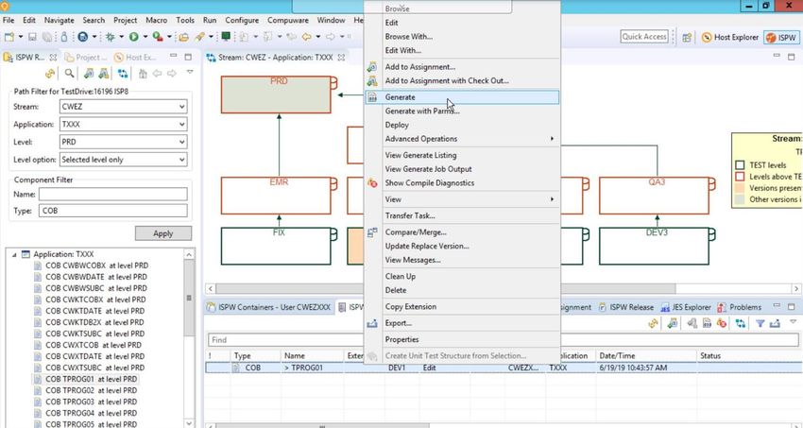Open the Run icon dropdown arrow
The width and height of the screenshot is (803, 428).
point(145,37)
